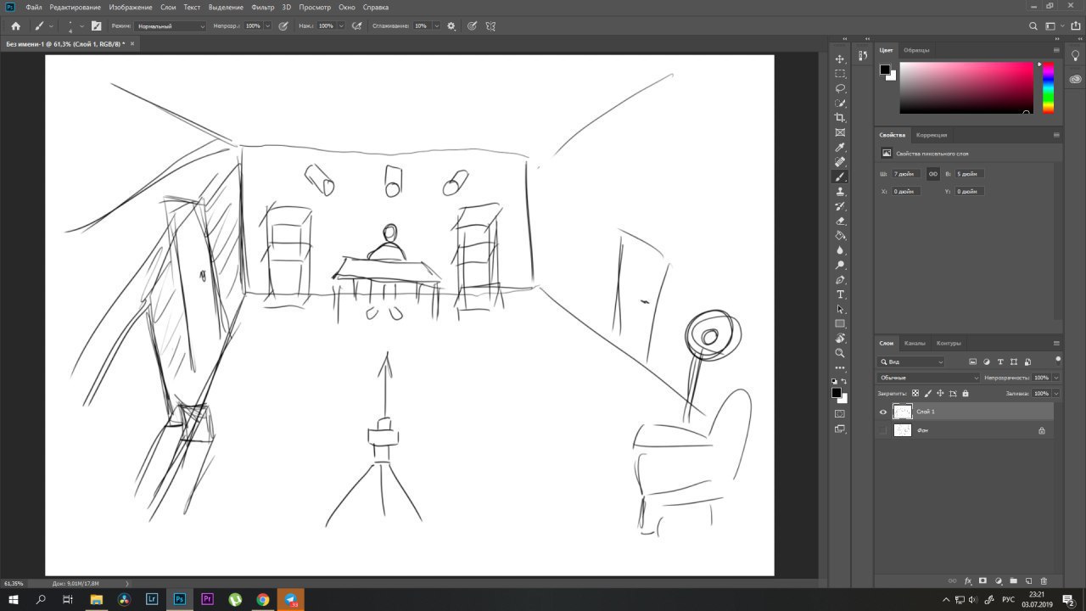Select the Hand tool
Screen dimensions: 1086x611
(840, 339)
